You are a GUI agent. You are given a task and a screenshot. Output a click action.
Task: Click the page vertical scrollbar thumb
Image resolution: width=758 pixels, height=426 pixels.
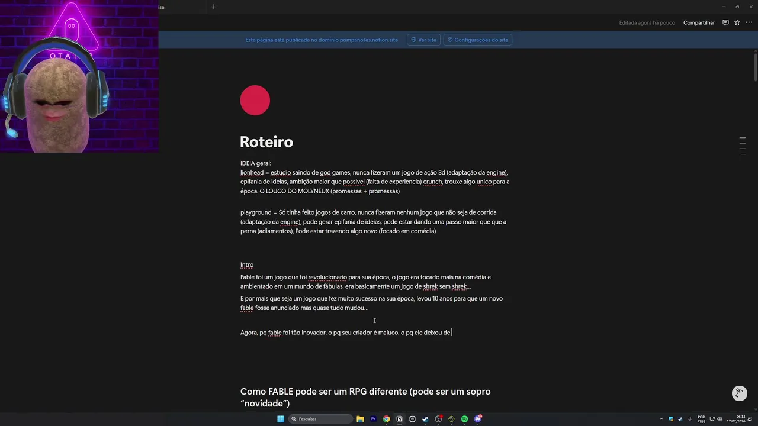tap(756, 66)
